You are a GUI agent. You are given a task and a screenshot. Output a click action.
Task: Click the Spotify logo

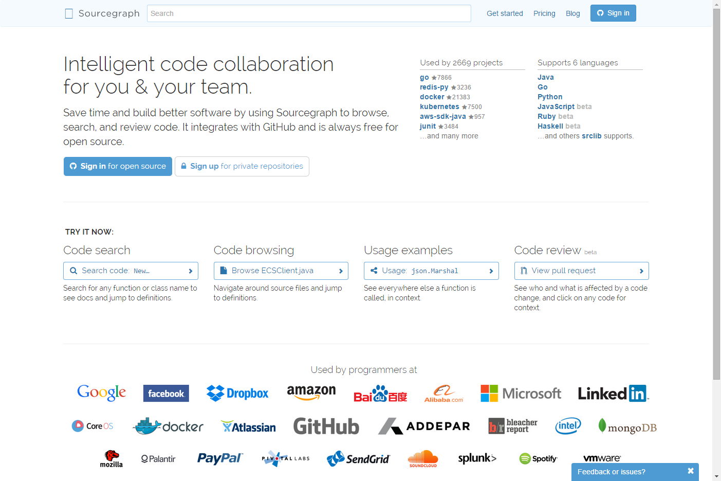point(538,458)
